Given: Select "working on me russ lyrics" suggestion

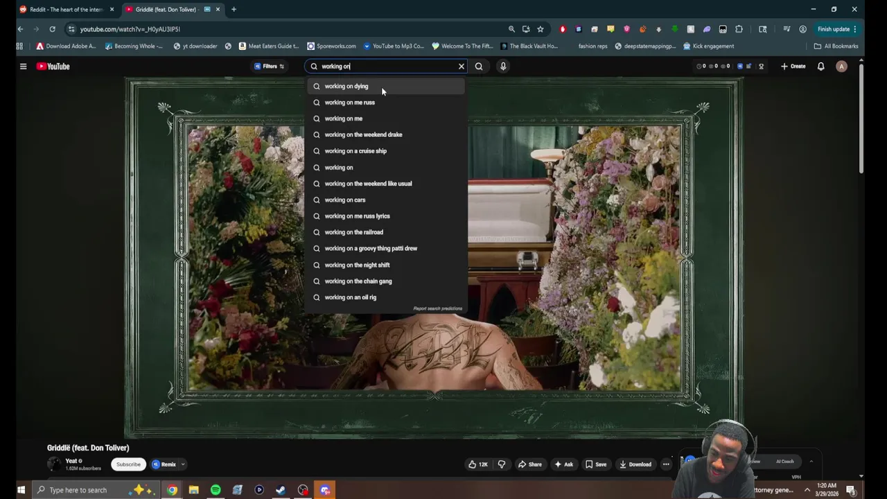Looking at the screenshot, I should coord(386,216).
